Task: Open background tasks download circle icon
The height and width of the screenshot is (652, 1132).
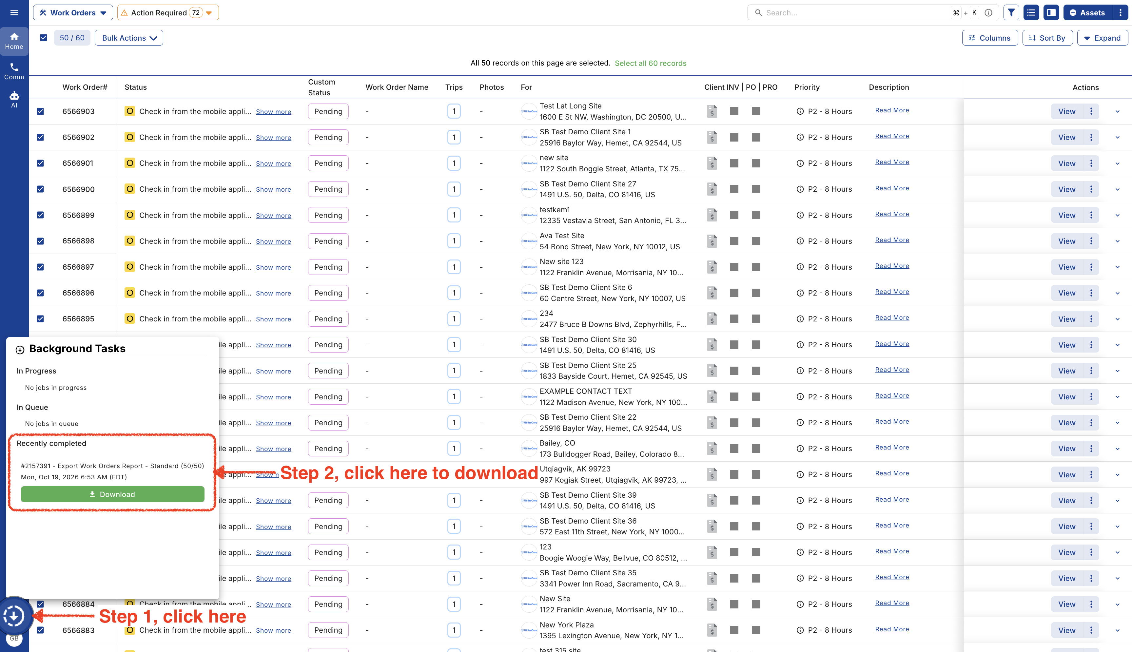Action: 14,616
